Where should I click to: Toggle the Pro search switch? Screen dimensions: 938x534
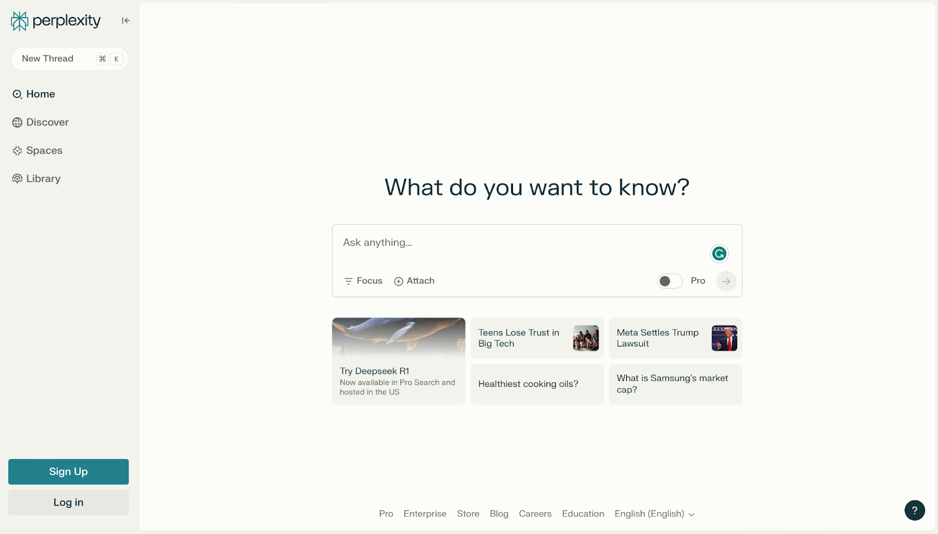670,281
